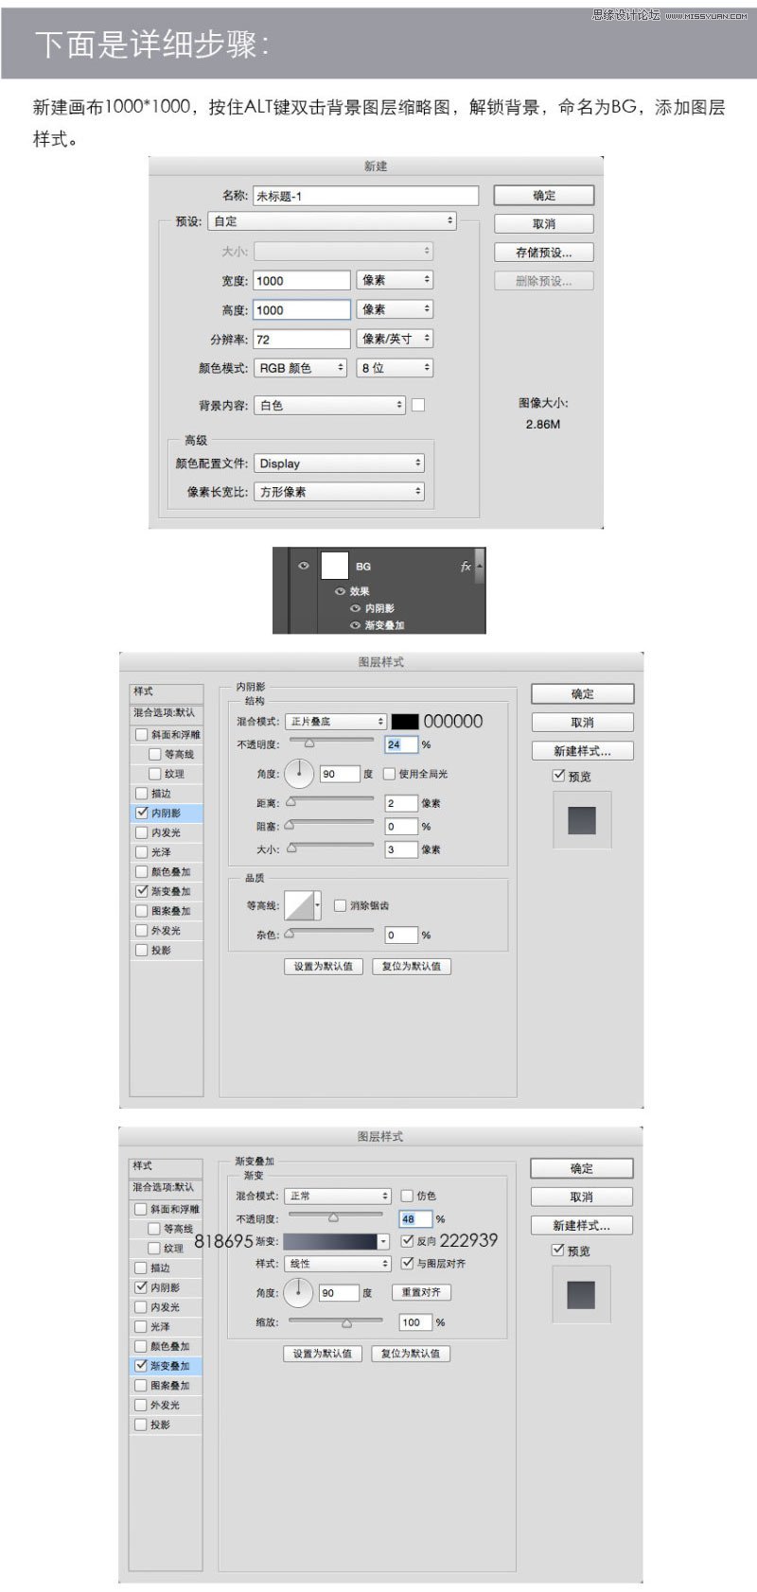Uncheck the 反向 checkbox
The width and height of the screenshot is (757, 1592).
(x=407, y=1241)
